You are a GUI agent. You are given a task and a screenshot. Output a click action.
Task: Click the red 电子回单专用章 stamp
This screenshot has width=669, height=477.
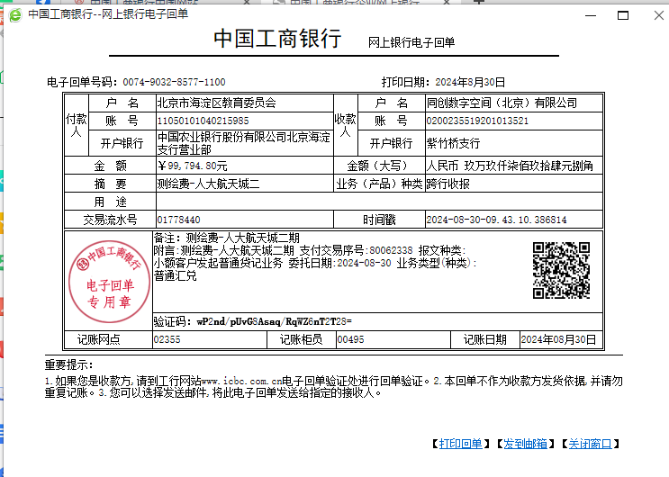point(110,282)
